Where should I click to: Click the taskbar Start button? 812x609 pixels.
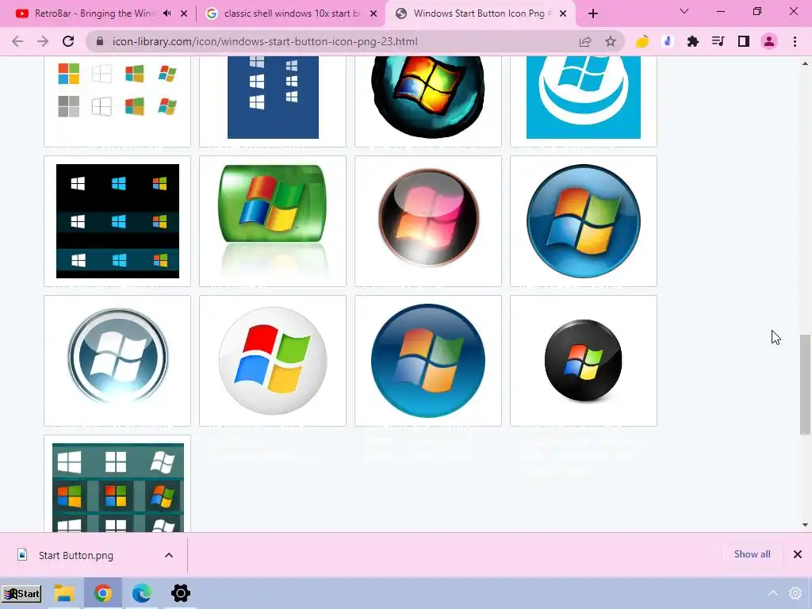click(21, 593)
